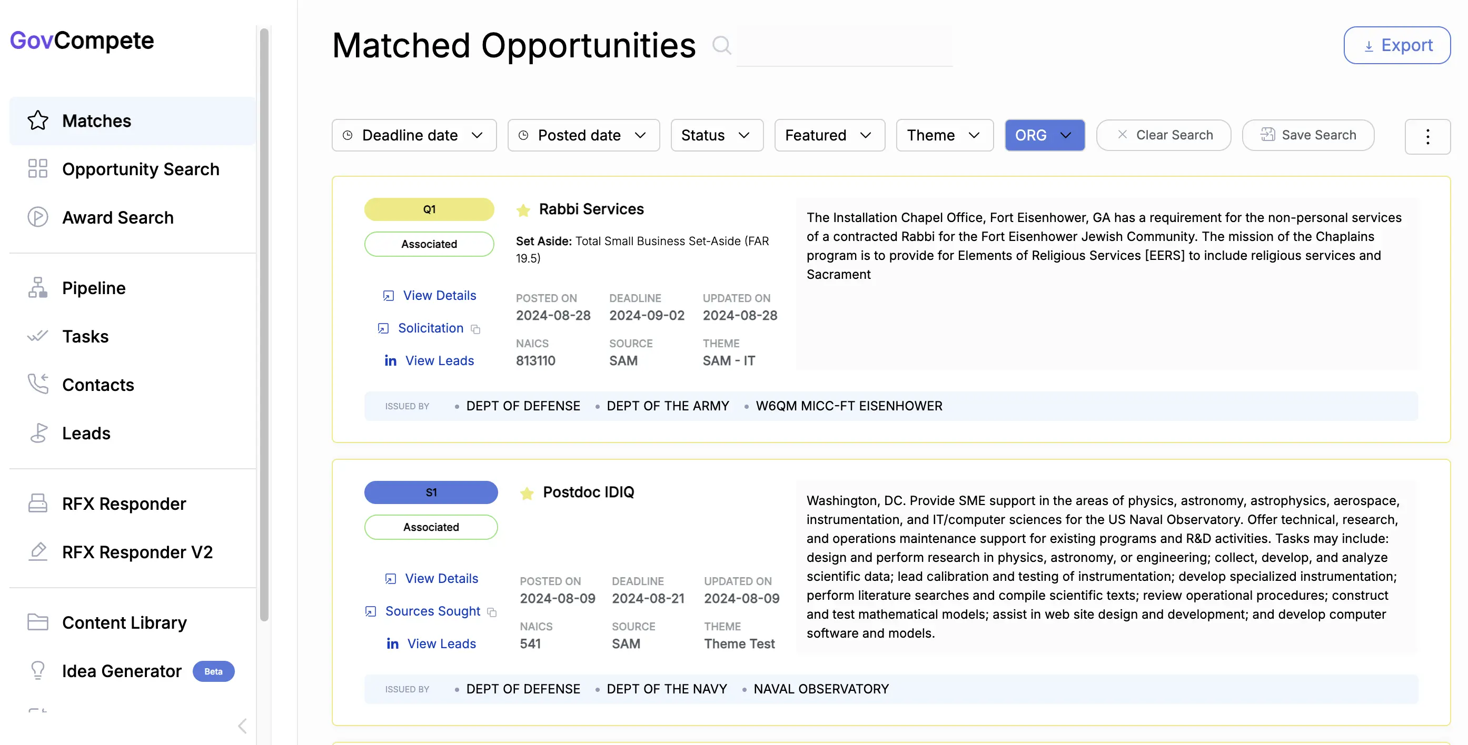Copy Sources Sought link icon
Image resolution: width=1468 pixels, height=745 pixels.
[492, 612]
